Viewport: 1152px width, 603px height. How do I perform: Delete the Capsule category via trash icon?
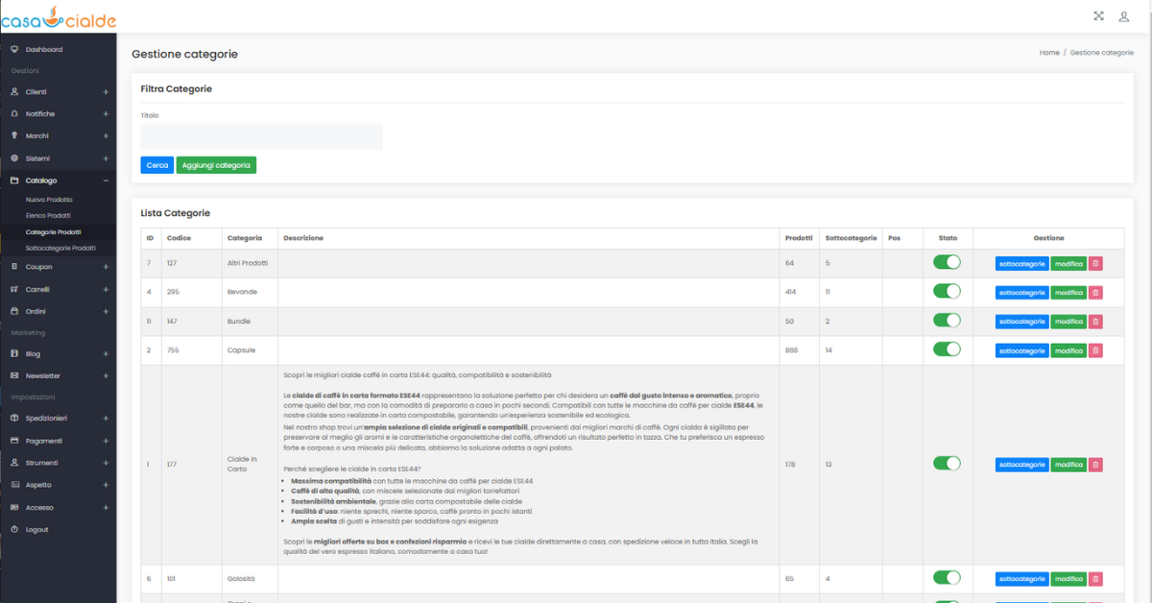pyautogui.click(x=1095, y=350)
